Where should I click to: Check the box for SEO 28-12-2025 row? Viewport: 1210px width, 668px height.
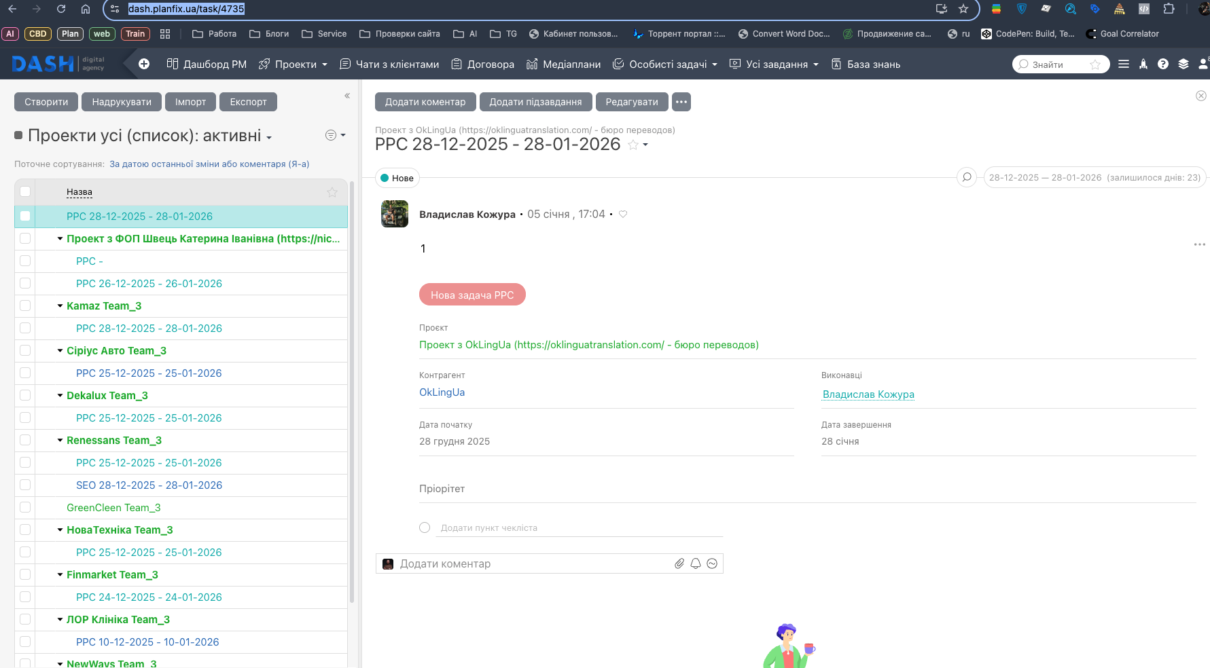point(25,485)
